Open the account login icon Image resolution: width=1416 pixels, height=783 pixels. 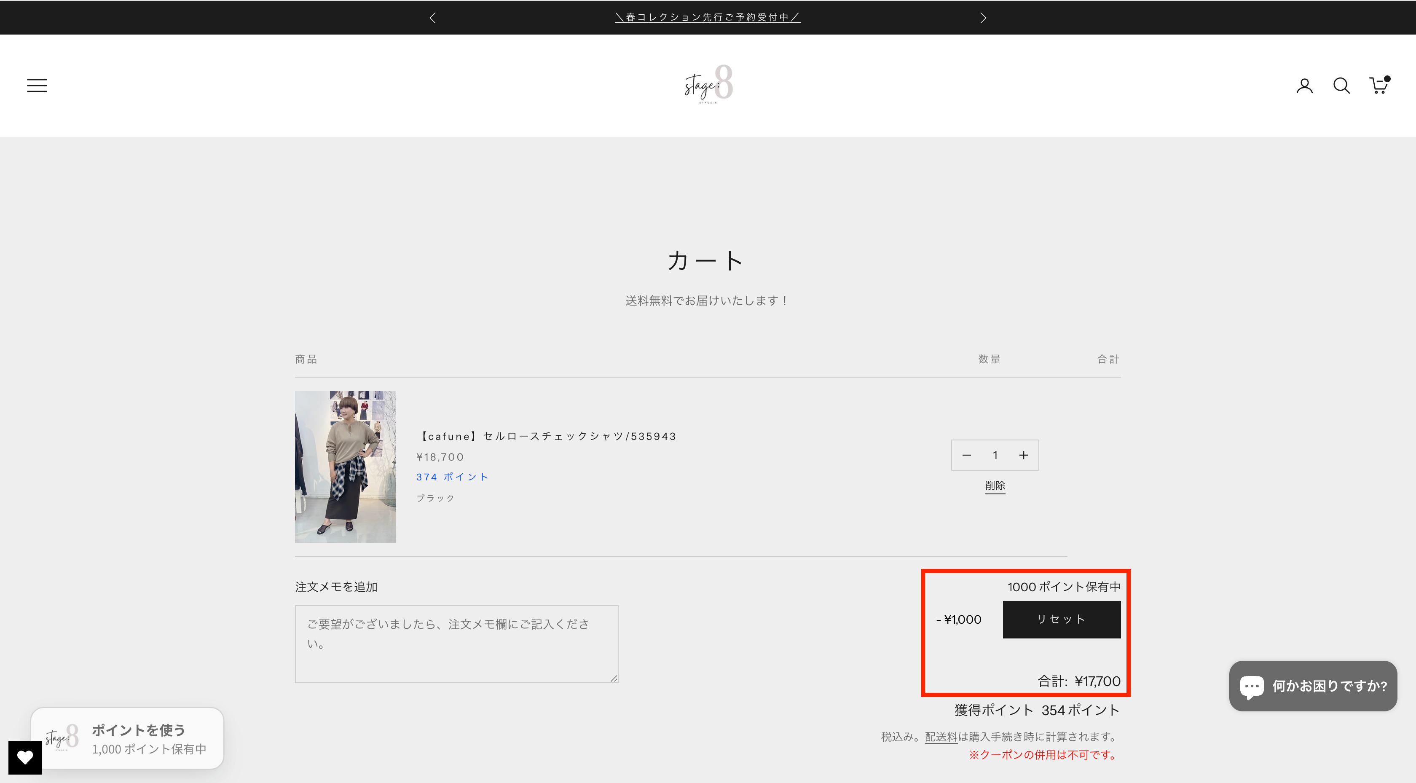click(x=1304, y=85)
